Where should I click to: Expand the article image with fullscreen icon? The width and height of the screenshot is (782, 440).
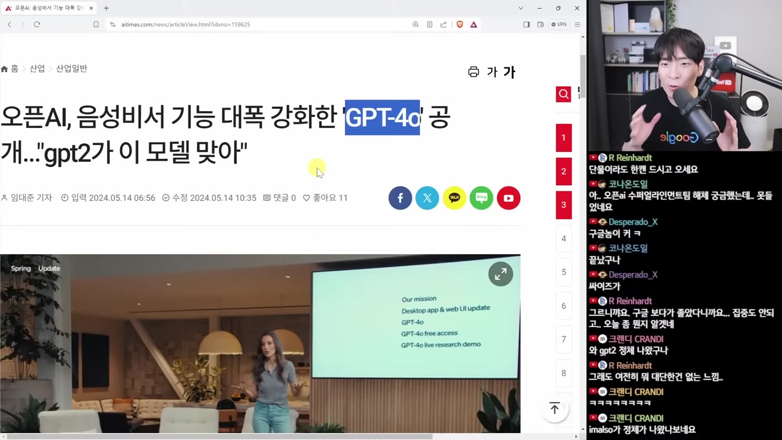pos(500,274)
